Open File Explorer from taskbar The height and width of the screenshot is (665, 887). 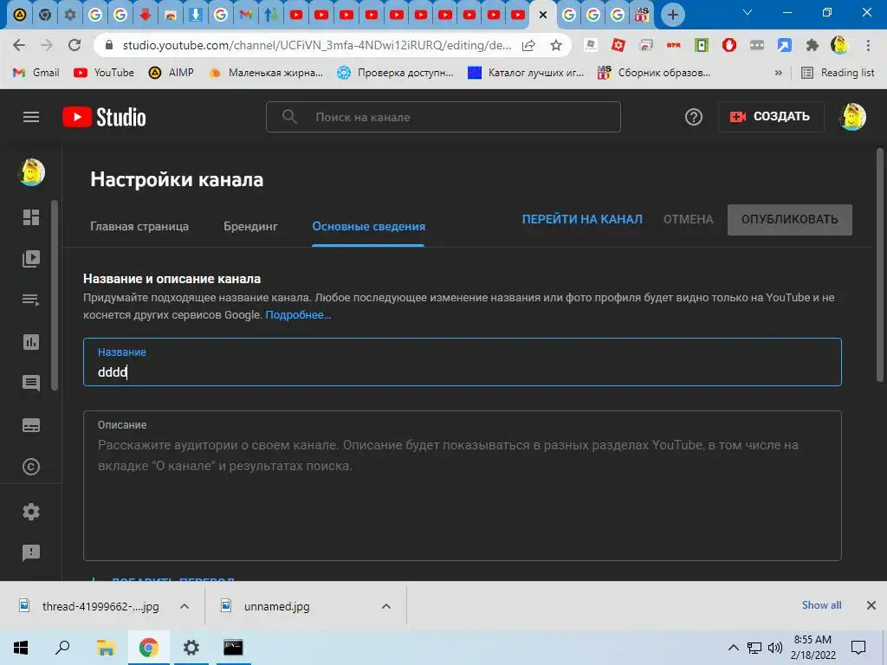[106, 648]
